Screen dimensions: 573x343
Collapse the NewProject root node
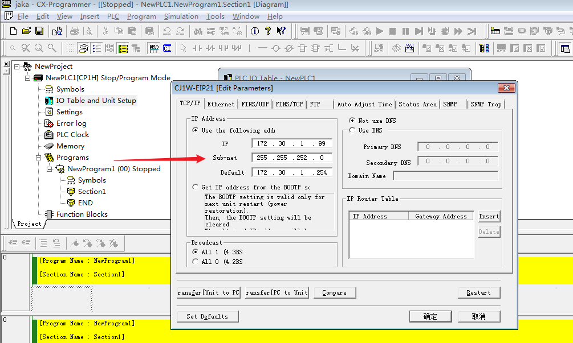(x=17, y=67)
